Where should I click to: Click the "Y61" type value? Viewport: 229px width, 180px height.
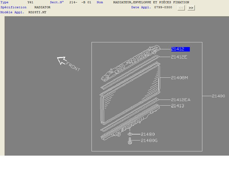(x=30, y=2)
